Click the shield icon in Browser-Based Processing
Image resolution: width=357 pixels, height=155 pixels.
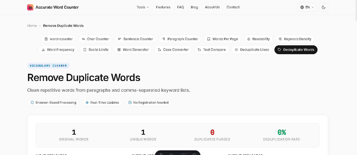pos(32,103)
